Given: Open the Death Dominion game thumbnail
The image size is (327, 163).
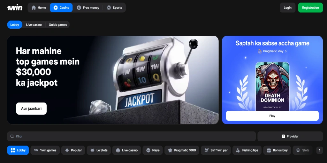Looking at the screenshot, I should pyautogui.click(x=272, y=86).
